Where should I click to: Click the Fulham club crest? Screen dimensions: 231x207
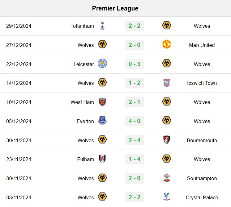click(102, 159)
